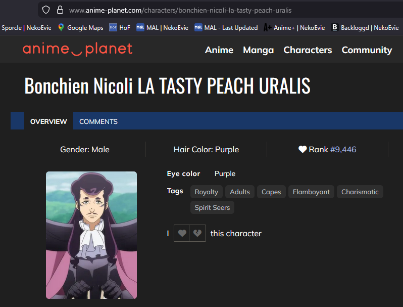Image resolution: width=403 pixels, height=307 pixels.
Task: Click the white heart beside Rank
Action: click(303, 149)
